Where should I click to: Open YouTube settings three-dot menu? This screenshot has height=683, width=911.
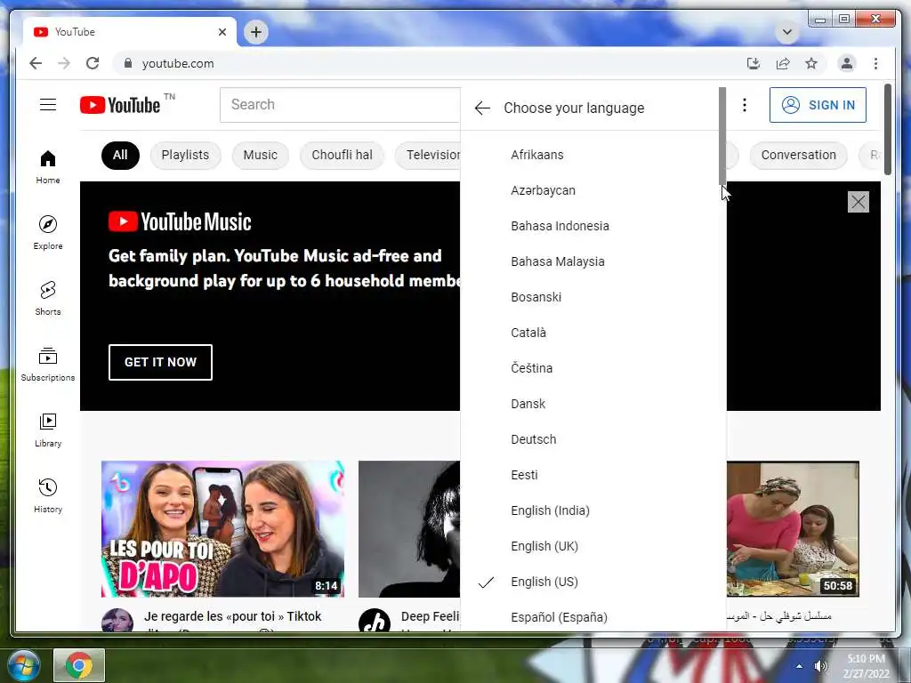[x=745, y=105]
